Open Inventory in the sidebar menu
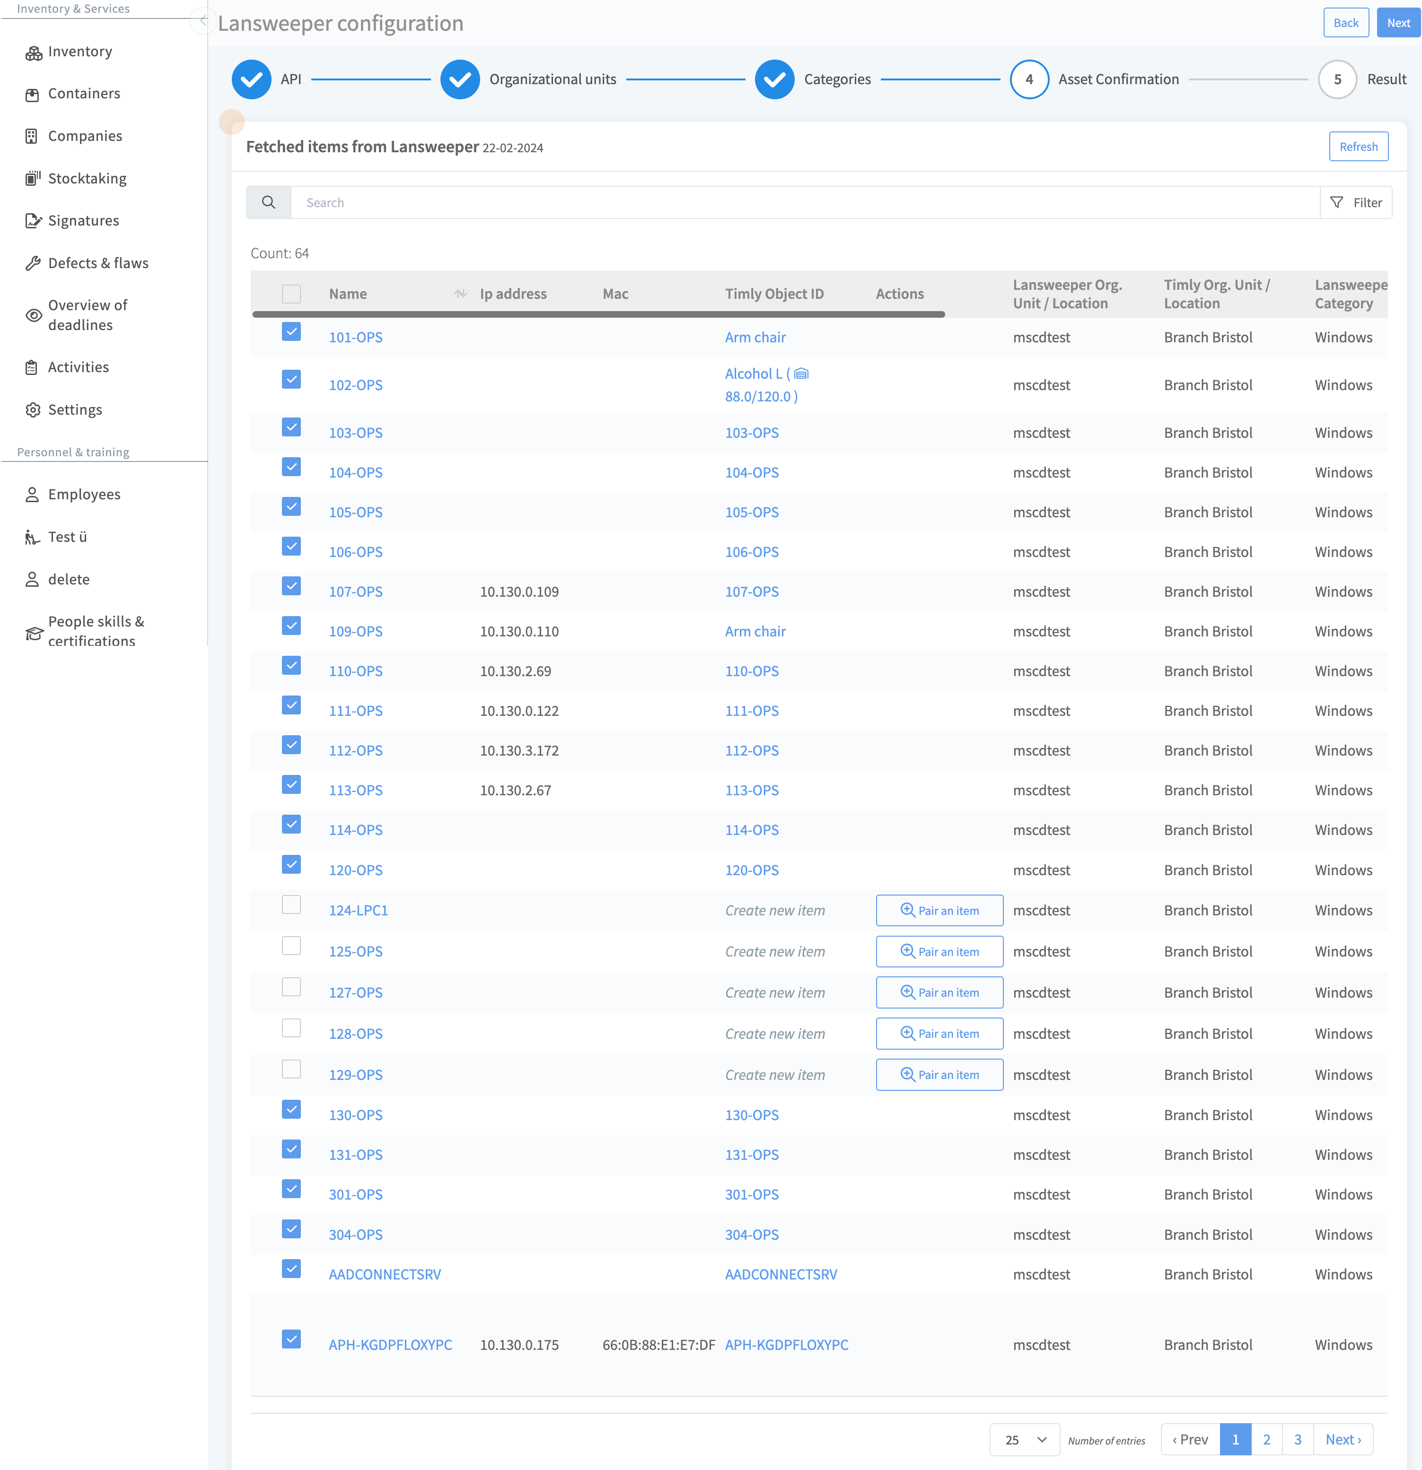This screenshot has width=1422, height=1470. [79, 52]
